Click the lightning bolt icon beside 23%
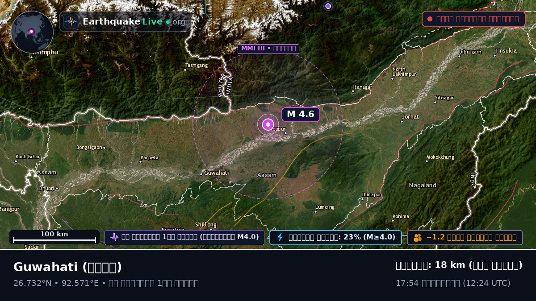The image size is (536, 301). coord(280,237)
